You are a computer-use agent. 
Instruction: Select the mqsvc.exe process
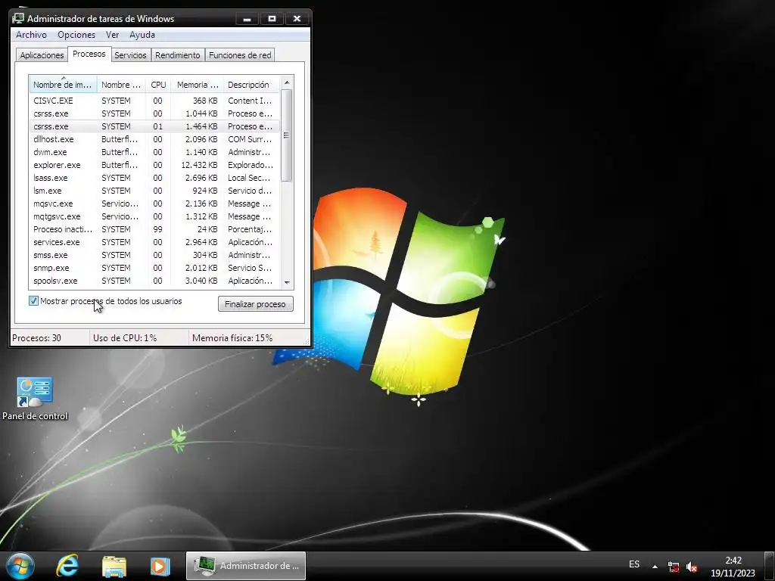[154, 203]
